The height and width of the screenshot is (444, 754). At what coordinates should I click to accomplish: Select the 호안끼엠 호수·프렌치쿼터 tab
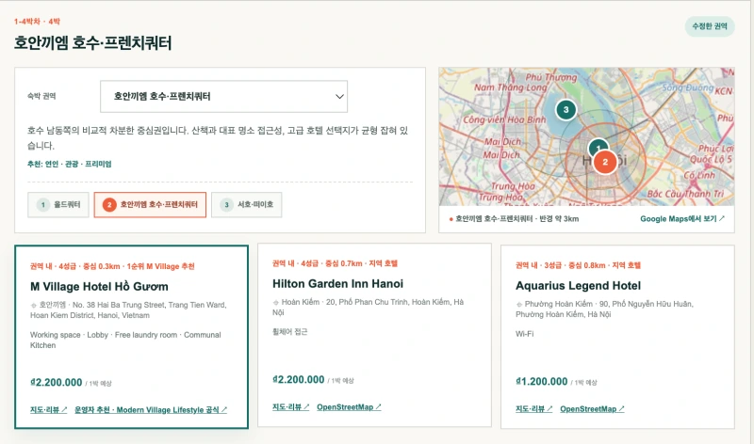point(150,205)
